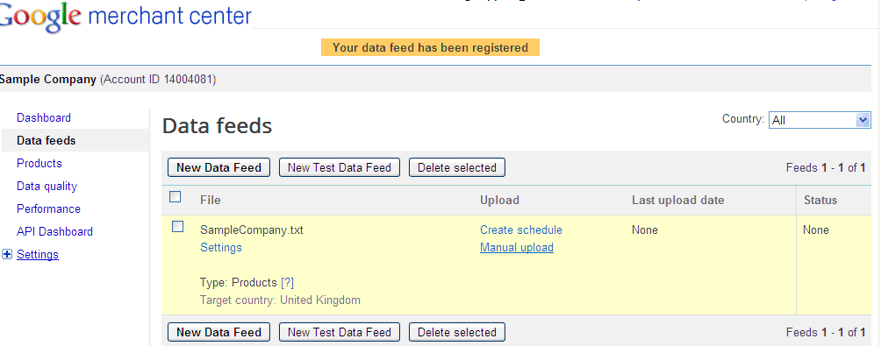
Task: Open Settings for the SampleCompany.txt feed
Action: (221, 247)
